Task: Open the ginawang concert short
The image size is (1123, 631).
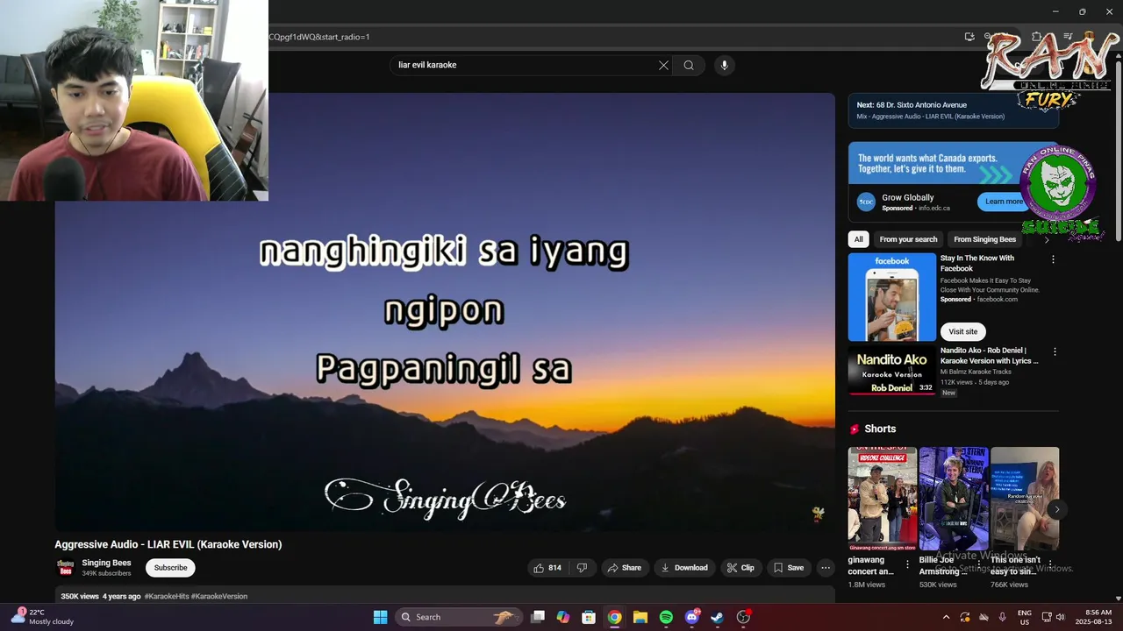Action: 882,499
